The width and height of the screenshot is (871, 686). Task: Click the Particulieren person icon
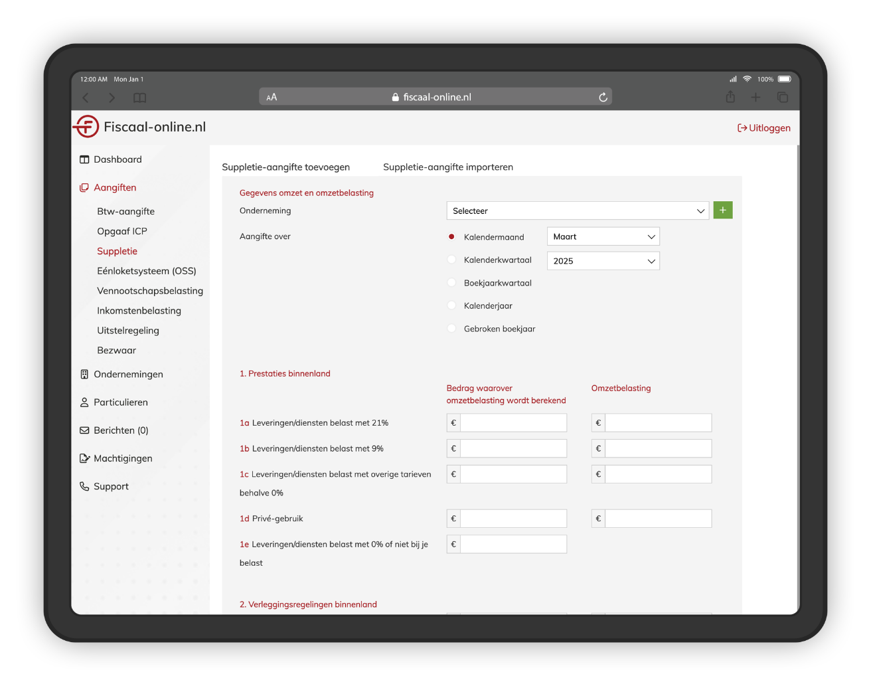[x=84, y=402]
